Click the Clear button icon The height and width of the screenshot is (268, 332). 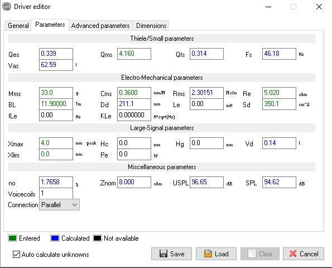(252, 253)
